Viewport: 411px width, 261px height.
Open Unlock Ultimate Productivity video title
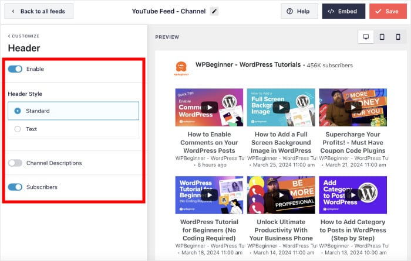point(281,230)
